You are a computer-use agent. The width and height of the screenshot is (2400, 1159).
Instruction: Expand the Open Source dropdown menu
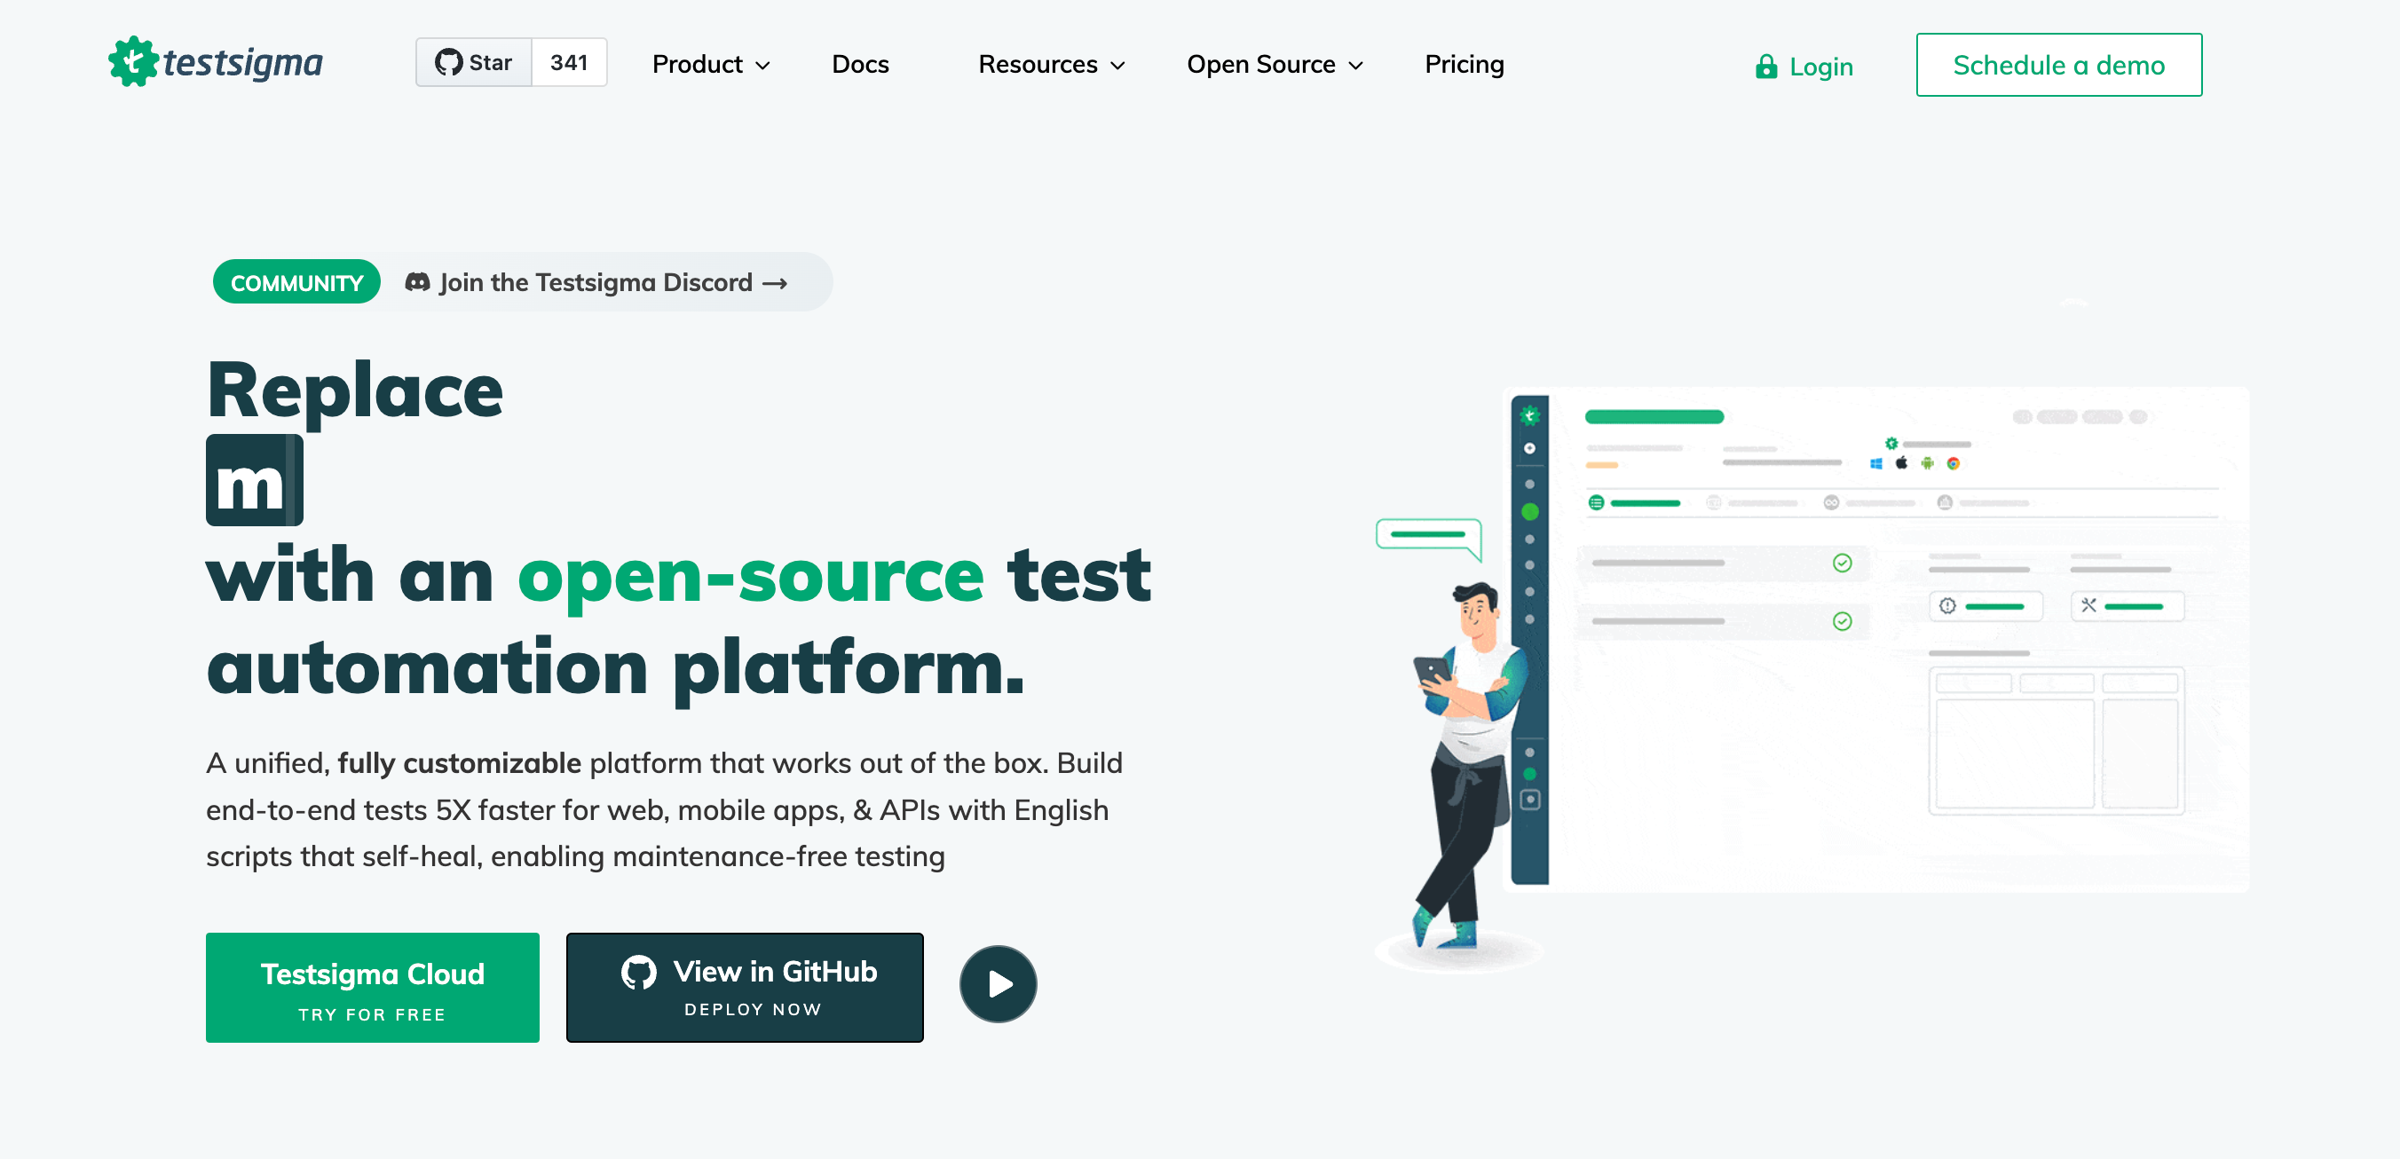click(1276, 64)
